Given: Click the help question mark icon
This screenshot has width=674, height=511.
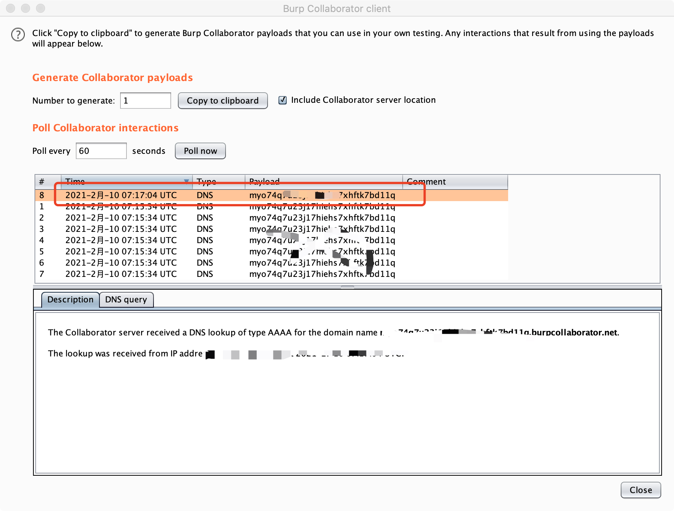Looking at the screenshot, I should point(18,35).
